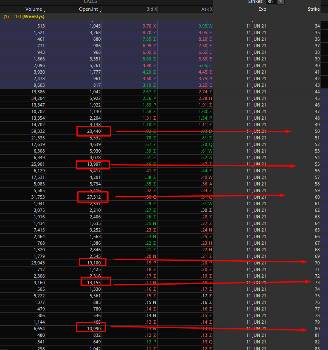Screen dimensions: 328x350
Task: Click volume 23,043 in the strike 70 row
Action: pos(38,263)
